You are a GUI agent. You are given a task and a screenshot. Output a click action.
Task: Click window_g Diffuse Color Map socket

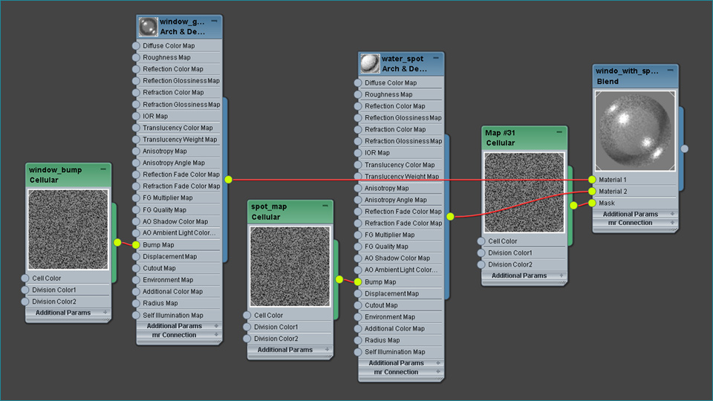tap(135, 46)
